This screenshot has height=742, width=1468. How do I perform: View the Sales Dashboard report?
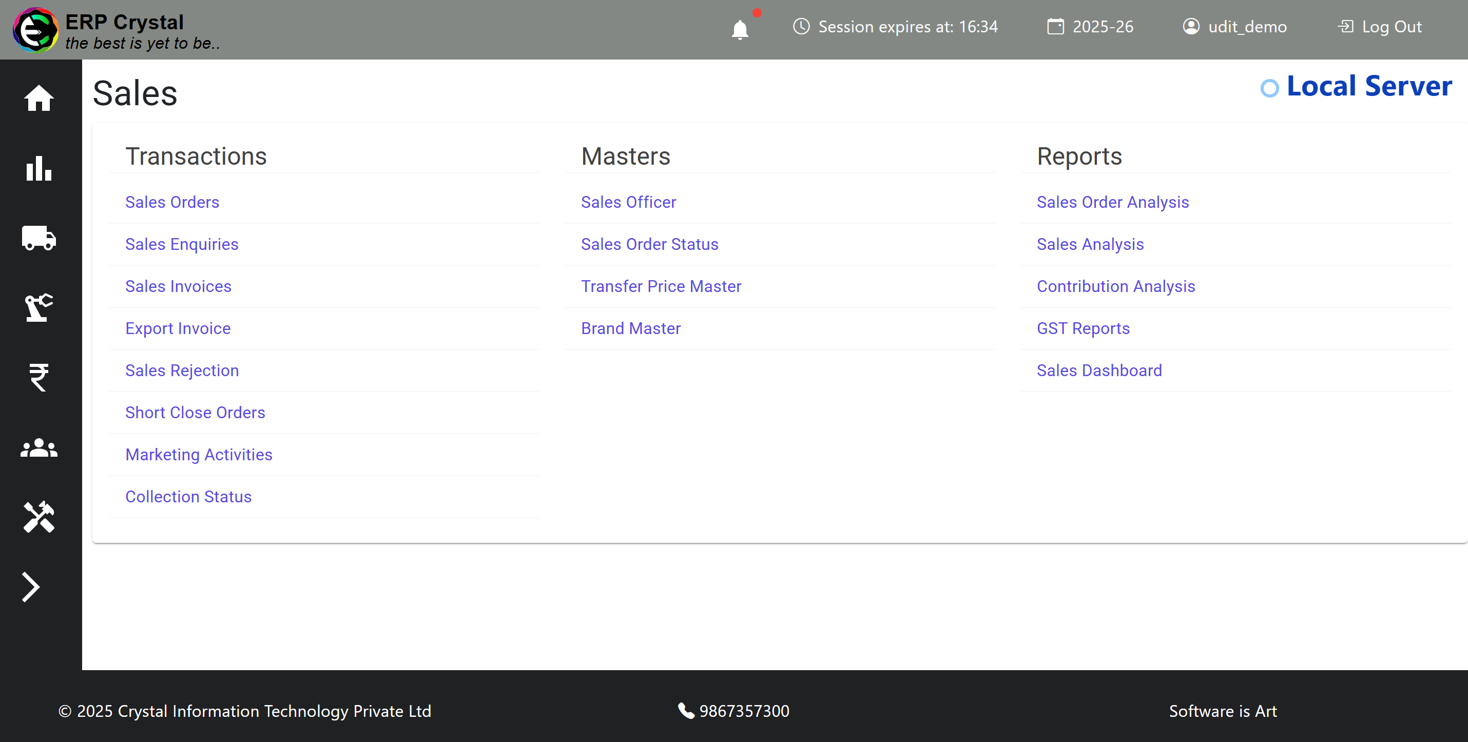(x=1099, y=370)
